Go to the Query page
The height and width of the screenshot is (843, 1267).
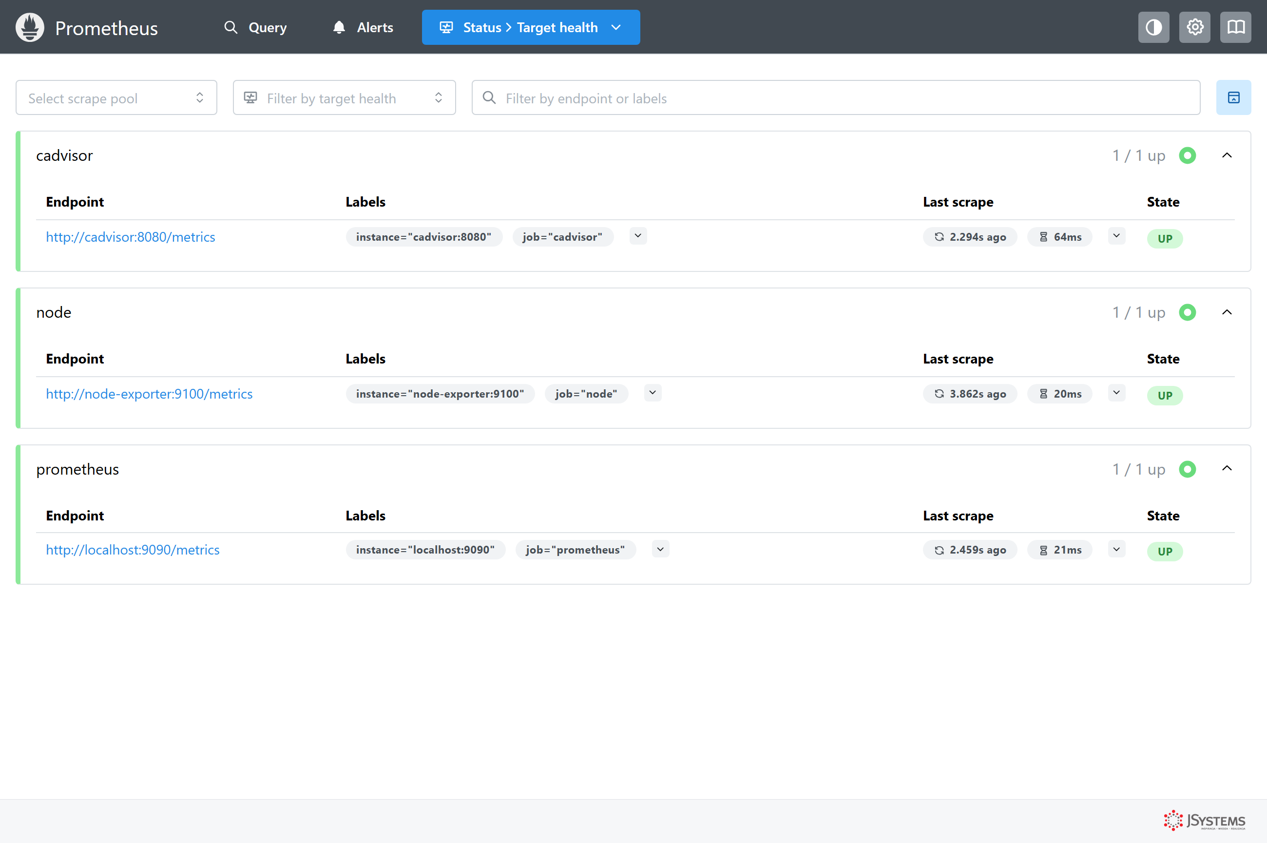click(x=255, y=27)
